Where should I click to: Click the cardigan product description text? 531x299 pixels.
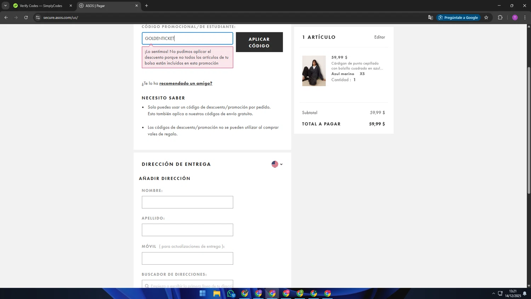tap(357, 66)
